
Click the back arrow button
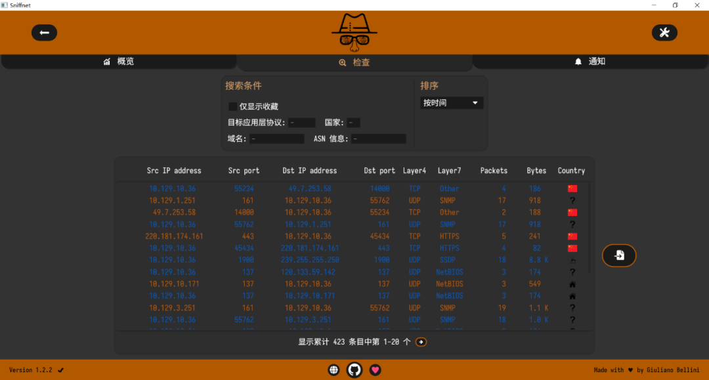tap(45, 32)
